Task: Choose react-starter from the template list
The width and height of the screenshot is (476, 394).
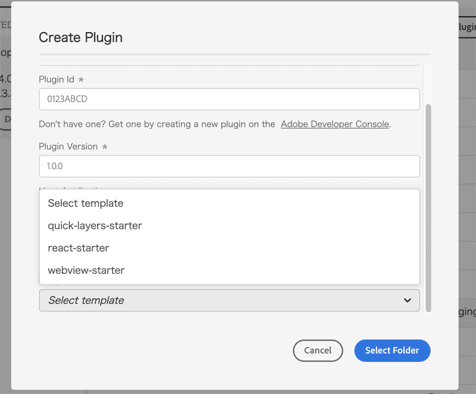Action: (79, 248)
